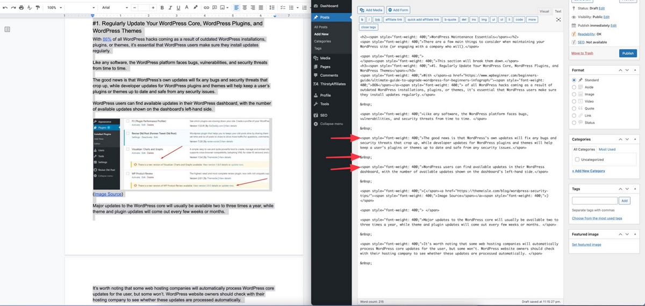645x306 pixels.
Task: Select the Video post format
Action: (x=575, y=101)
